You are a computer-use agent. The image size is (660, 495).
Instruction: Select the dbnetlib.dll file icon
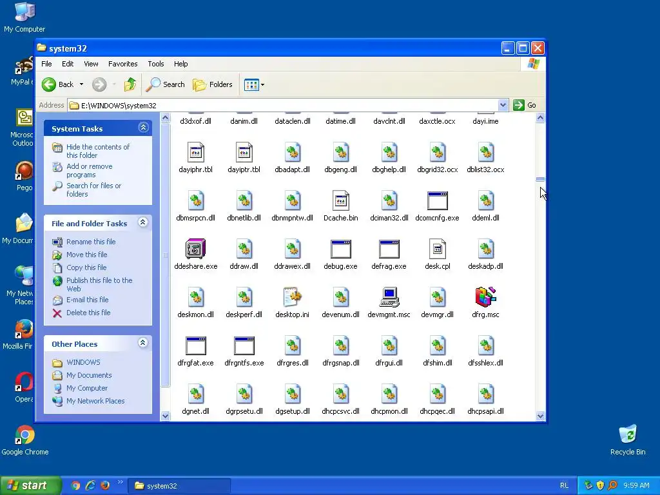click(244, 201)
